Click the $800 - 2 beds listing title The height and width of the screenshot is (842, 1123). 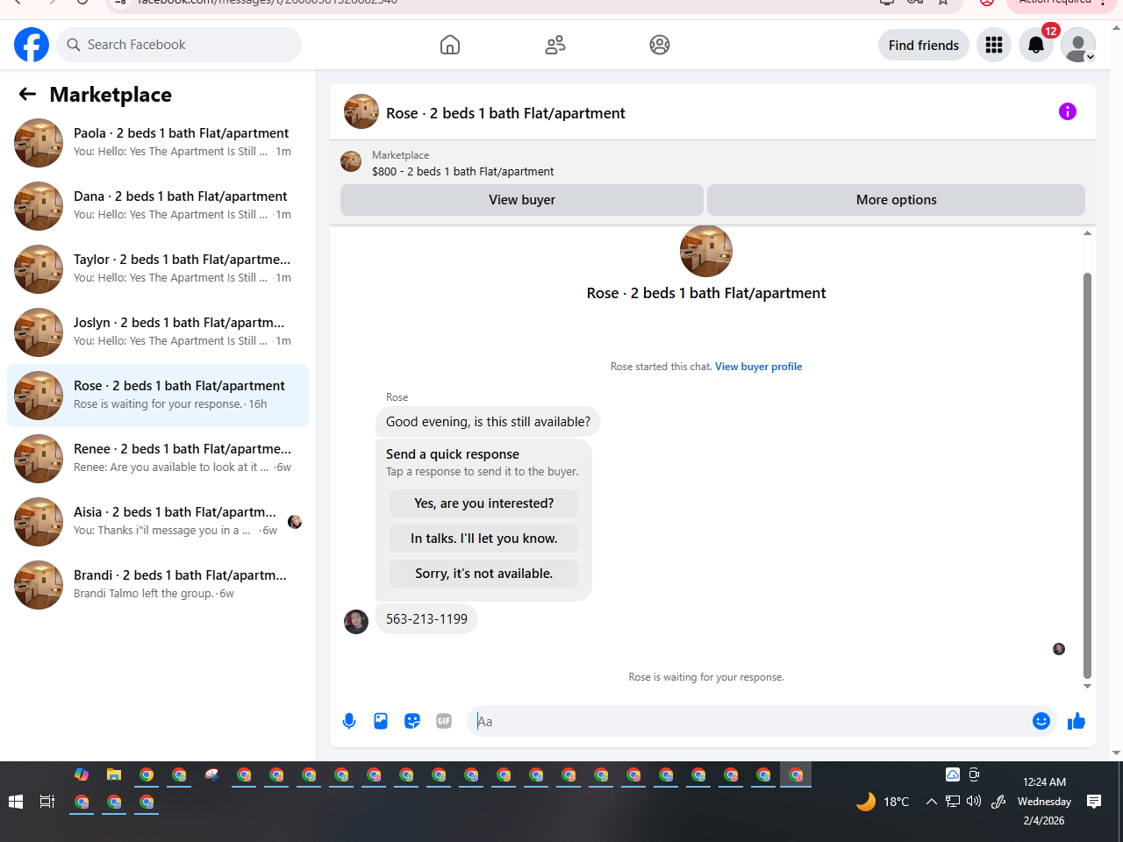click(463, 172)
